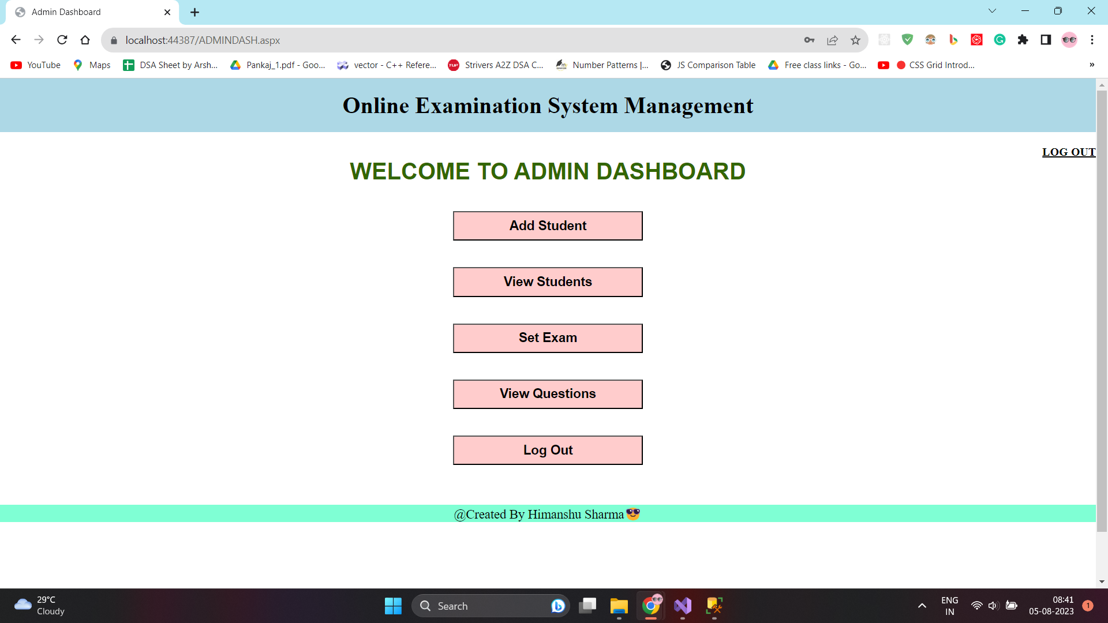Expand hidden system tray icons
The image size is (1108, 623).
tap(922, 606)
